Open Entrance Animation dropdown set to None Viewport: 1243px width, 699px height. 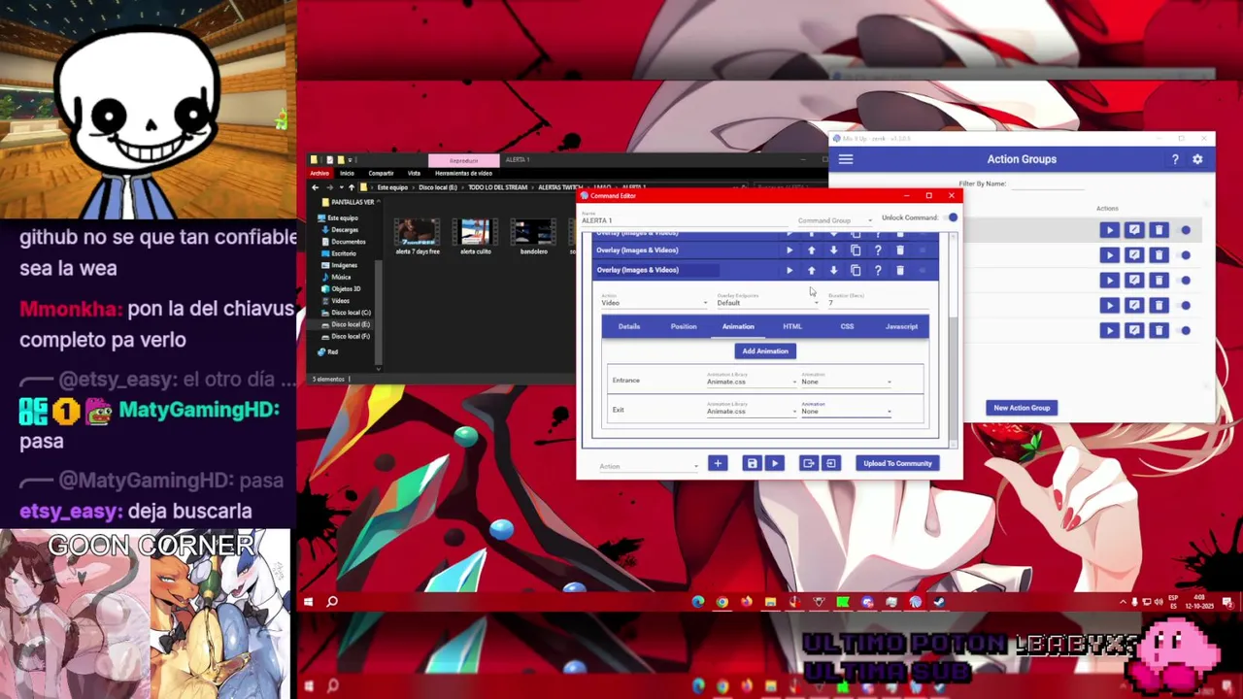[x=846, y=382]
